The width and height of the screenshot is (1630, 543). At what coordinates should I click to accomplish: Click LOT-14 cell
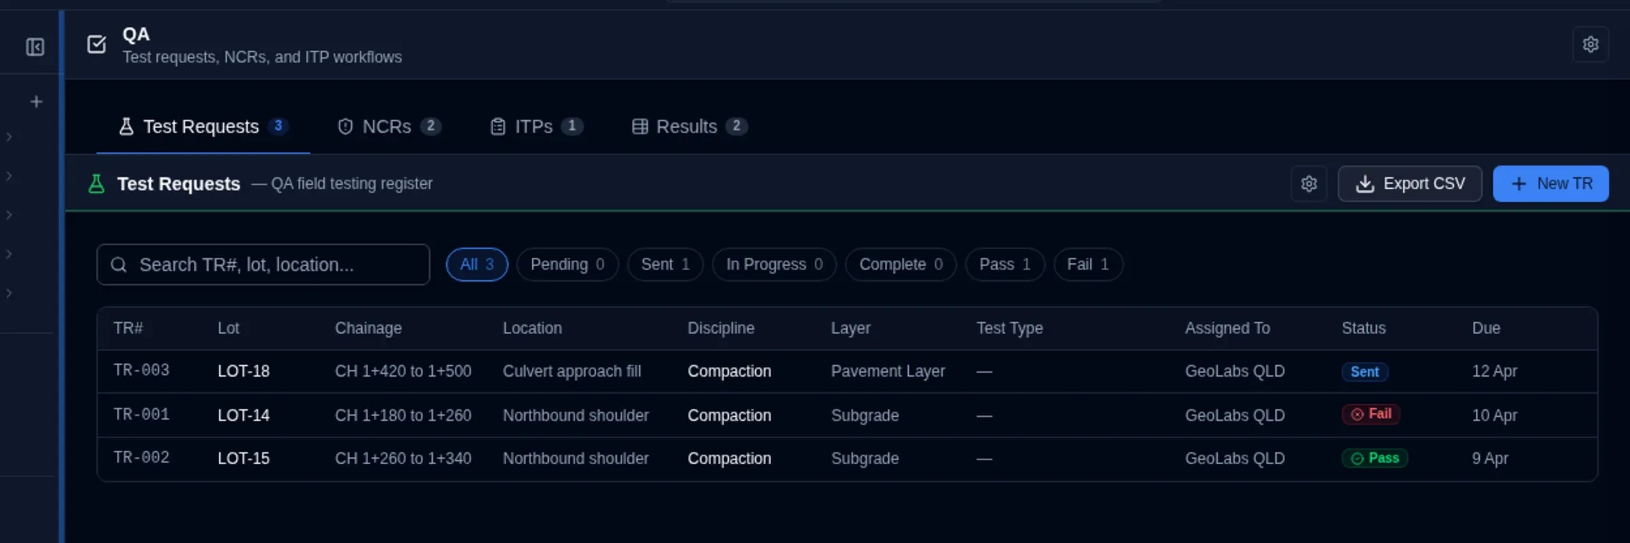point(243,415)
